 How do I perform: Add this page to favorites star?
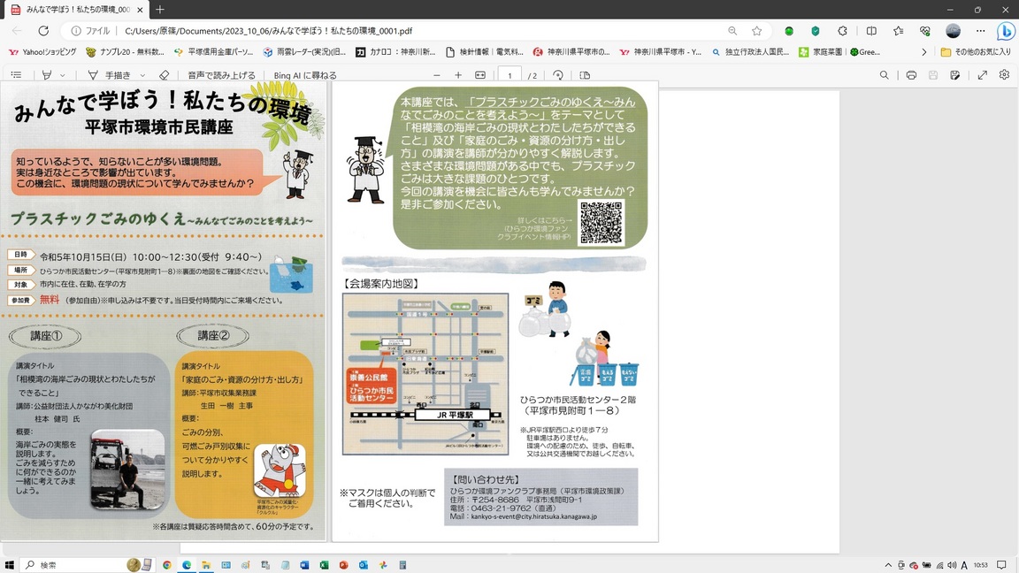click(x=756, y=31)
